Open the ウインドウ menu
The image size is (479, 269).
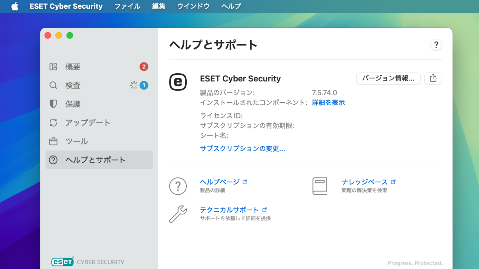193,6
